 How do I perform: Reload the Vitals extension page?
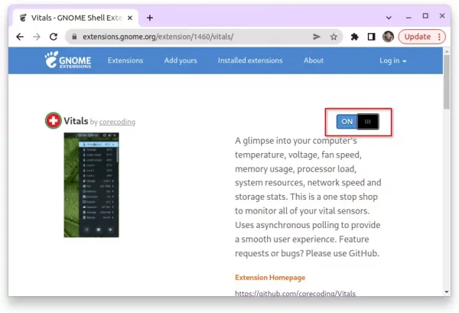click(x=54, y=37)
